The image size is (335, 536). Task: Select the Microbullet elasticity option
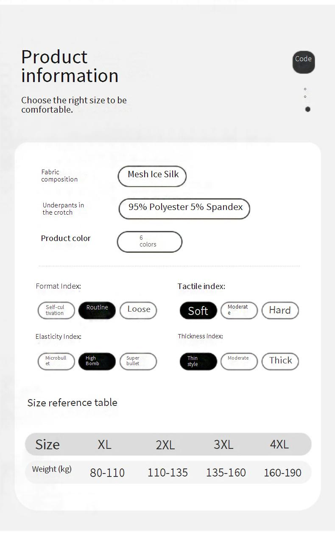coord(56,361)
